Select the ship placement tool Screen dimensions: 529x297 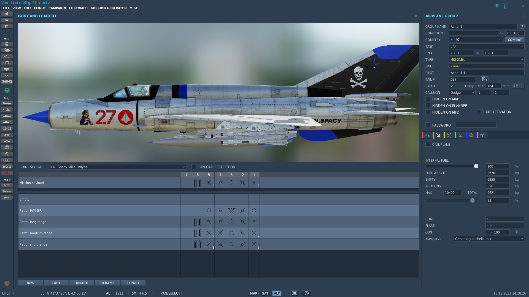tap(7, 116)
